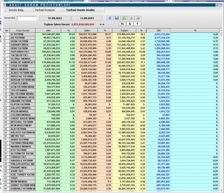This screenshot has height=193, width=224.
Task: Sort by the Alım column header
Action: (x=48, y=31)
